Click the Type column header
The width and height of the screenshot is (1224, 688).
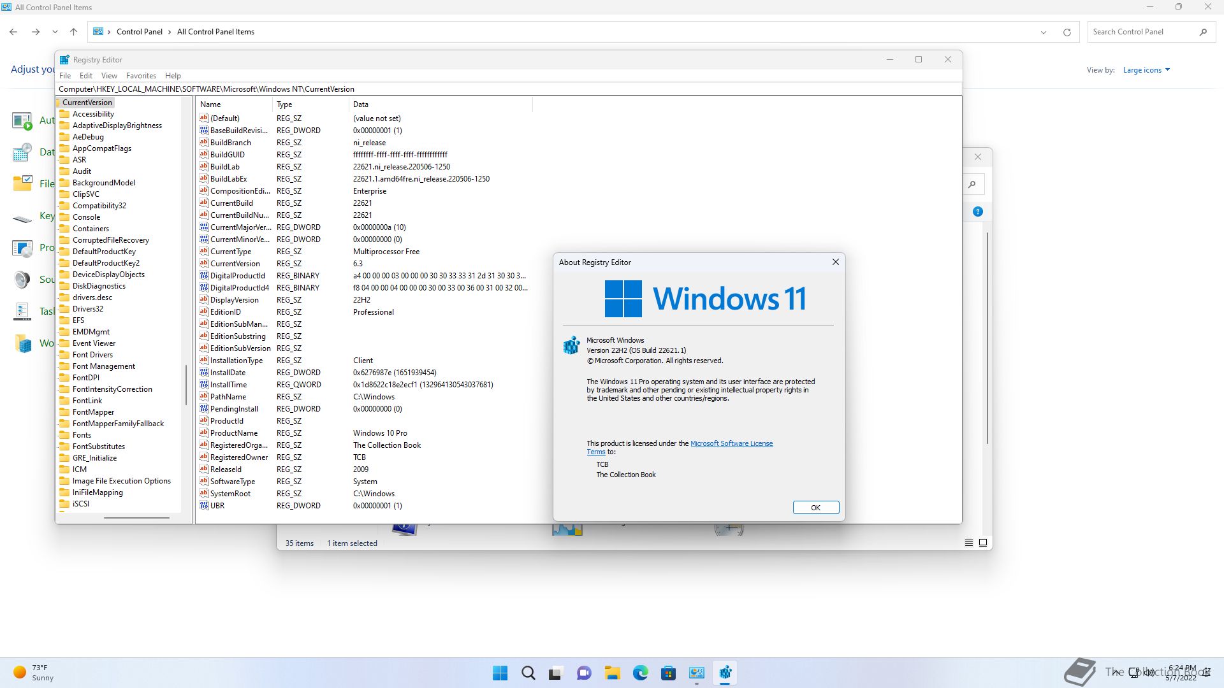310,104
